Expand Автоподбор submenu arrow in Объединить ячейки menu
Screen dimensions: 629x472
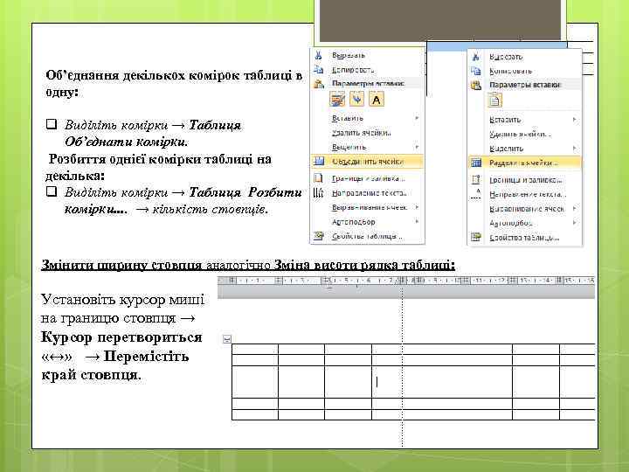click(x=418, y=221)
